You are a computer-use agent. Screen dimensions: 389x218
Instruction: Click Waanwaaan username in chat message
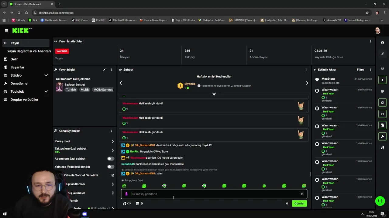point(138,158)
